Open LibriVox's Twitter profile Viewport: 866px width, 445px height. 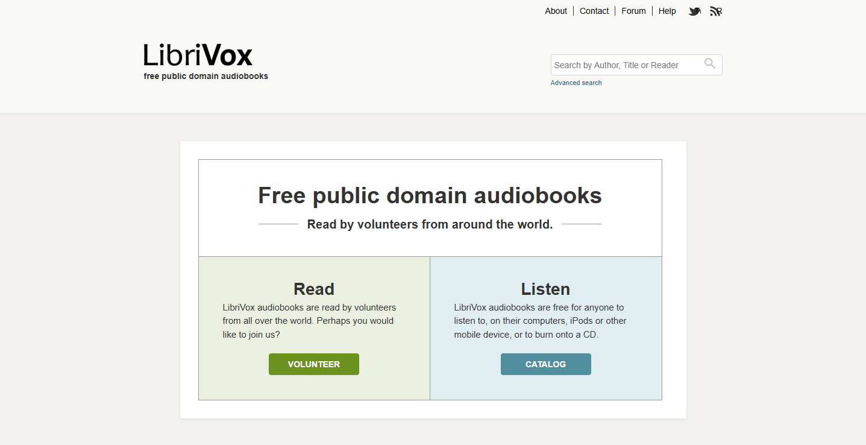point(694,11)
